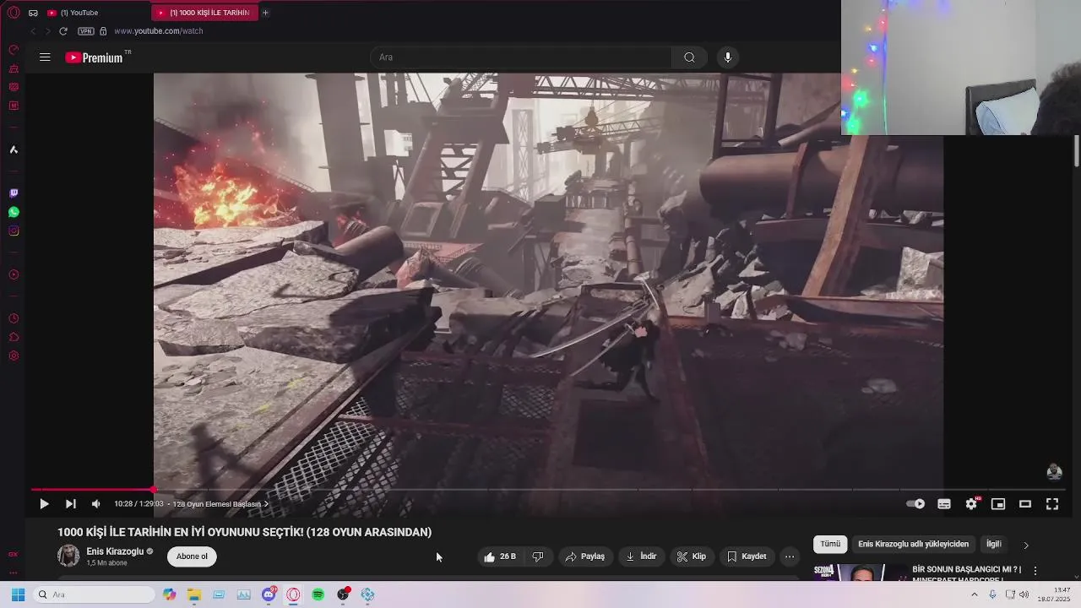
Task: Open Opera GX main menu logo
Action: [x=14, y=13]
